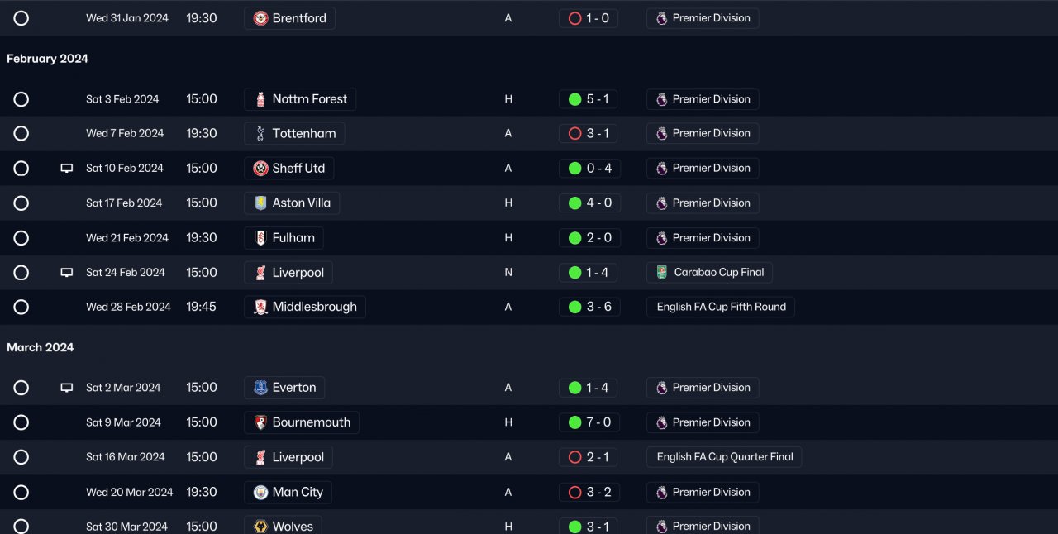Select radio circle for Fulham match

[21, 238]
